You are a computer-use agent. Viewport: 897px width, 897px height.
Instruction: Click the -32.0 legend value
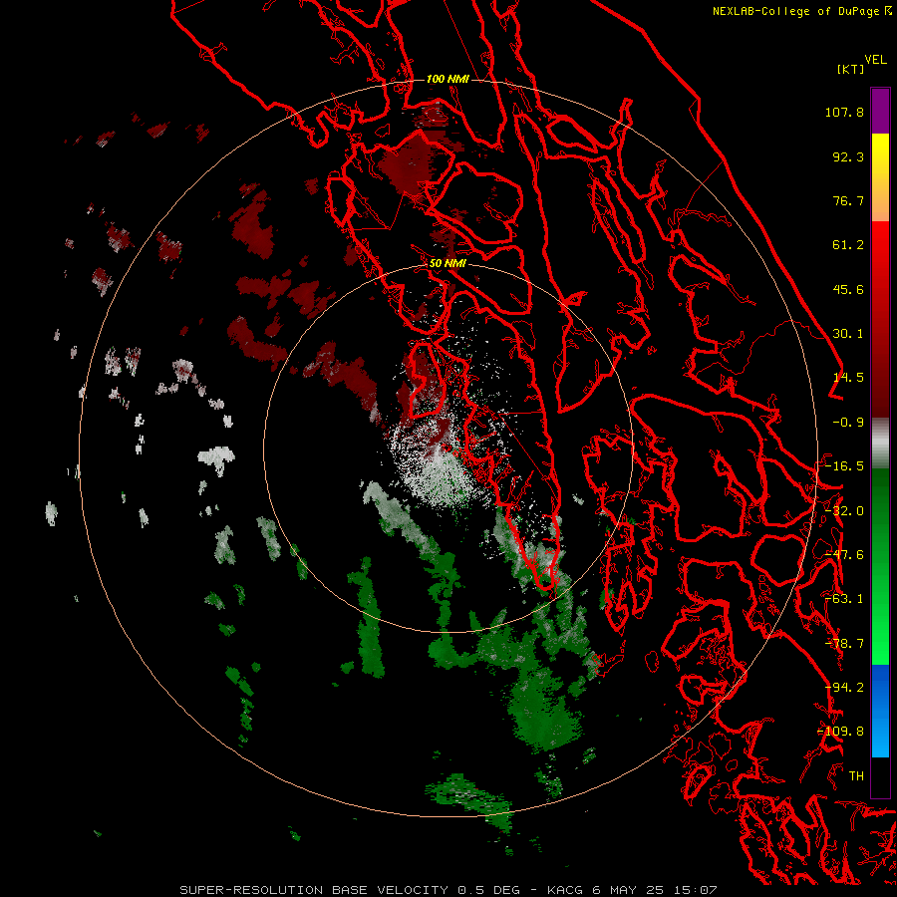(844, 511)
